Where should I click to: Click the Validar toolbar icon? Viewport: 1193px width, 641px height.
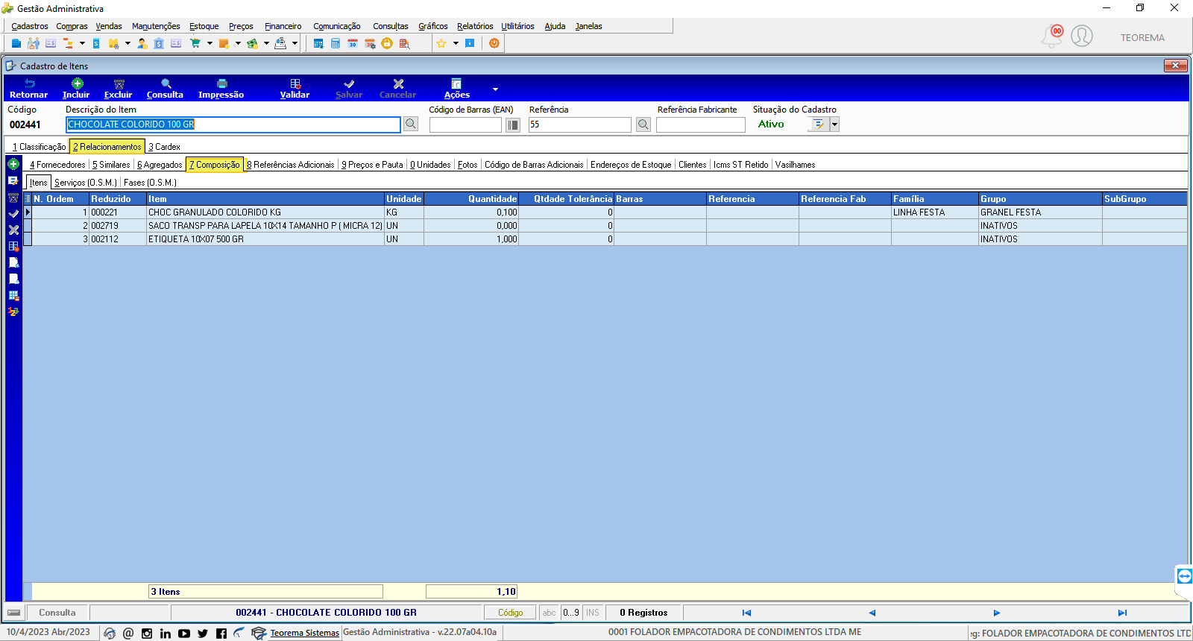(295, 83)
